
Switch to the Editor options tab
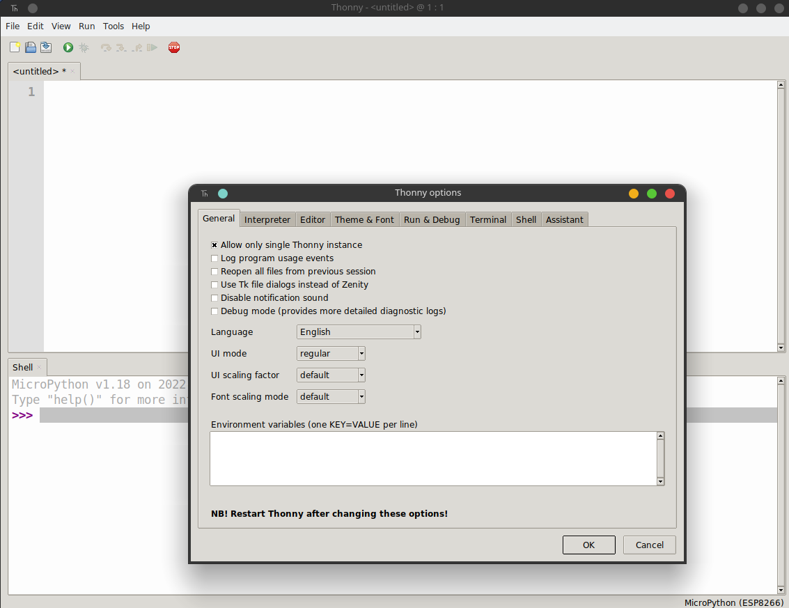tap(313, 219)
